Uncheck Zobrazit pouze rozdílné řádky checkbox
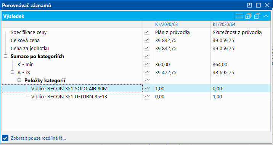 pos(5,138)
